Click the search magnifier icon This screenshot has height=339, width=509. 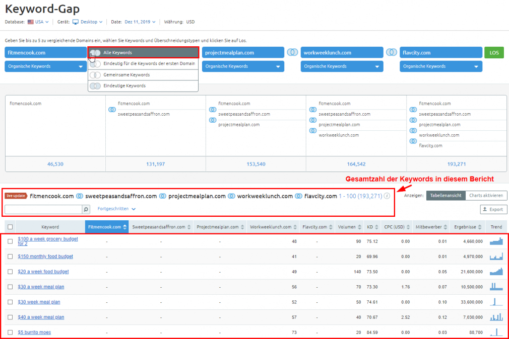point(86,209)
